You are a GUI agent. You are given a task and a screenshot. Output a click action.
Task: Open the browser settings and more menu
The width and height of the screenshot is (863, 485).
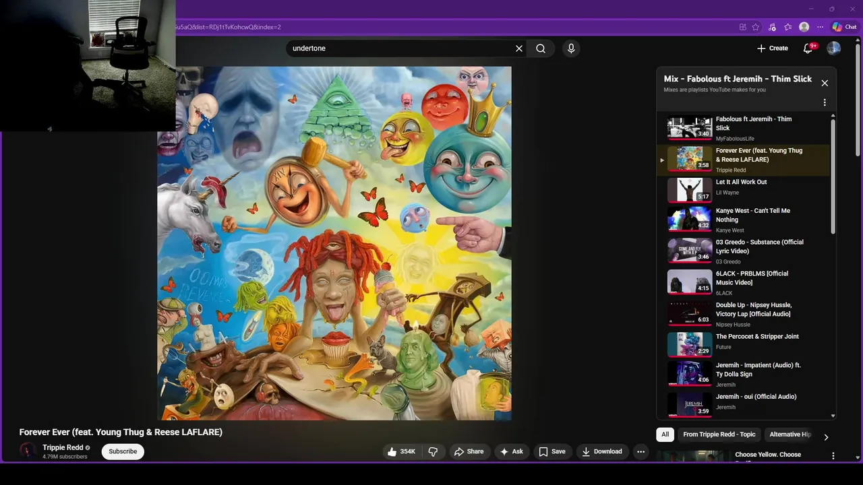click(x=821, y=27)
